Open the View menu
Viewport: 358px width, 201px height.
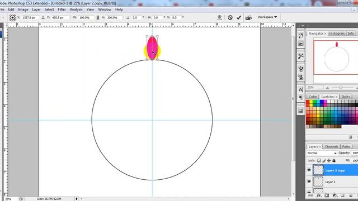(90, 9)
